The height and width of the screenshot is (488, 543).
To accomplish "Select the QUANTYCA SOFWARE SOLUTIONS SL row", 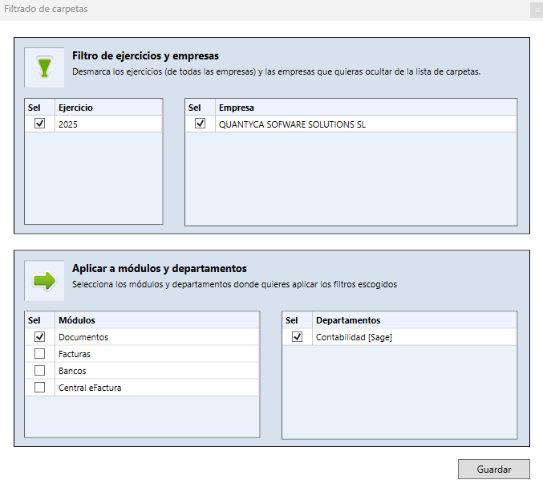I will point(351,124).
